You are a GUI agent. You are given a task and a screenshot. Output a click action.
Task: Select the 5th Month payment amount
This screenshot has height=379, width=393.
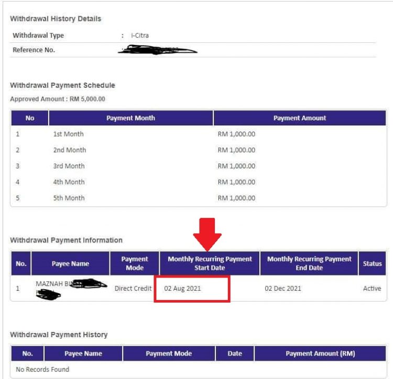point(236,198)
